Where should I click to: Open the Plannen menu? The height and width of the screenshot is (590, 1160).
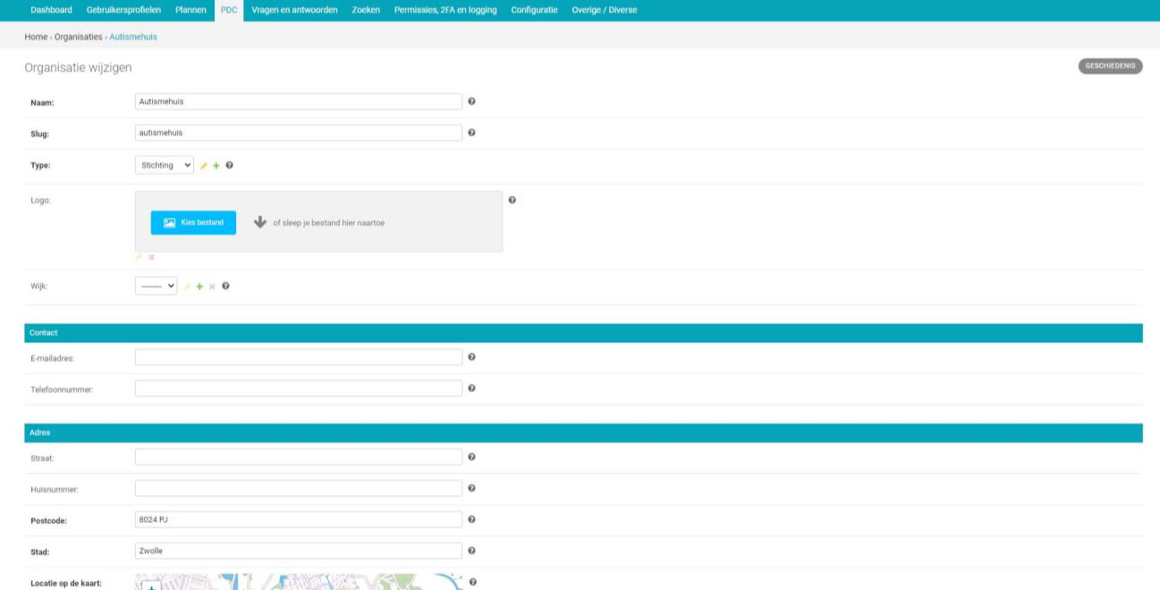pyautogui.click(x=191, y=10)
